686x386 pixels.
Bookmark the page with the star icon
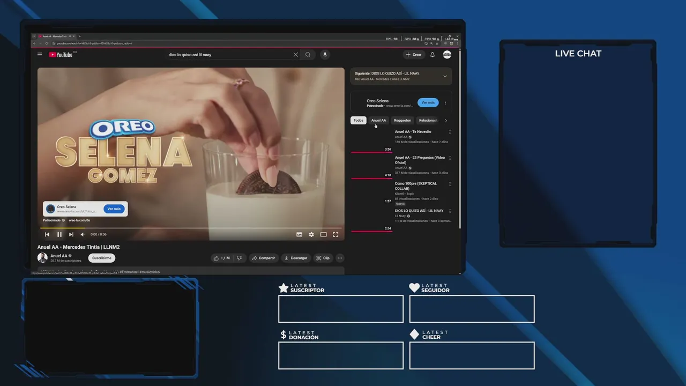[x=437, y=43]
